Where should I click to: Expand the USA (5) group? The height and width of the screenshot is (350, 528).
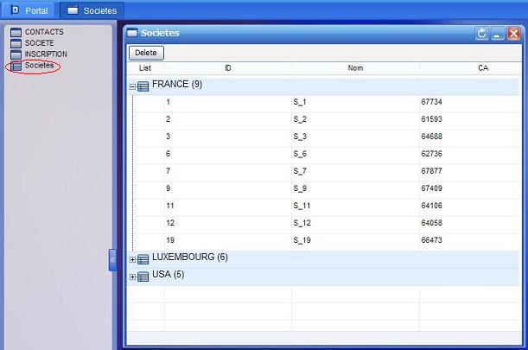click(x=133, y=277)
